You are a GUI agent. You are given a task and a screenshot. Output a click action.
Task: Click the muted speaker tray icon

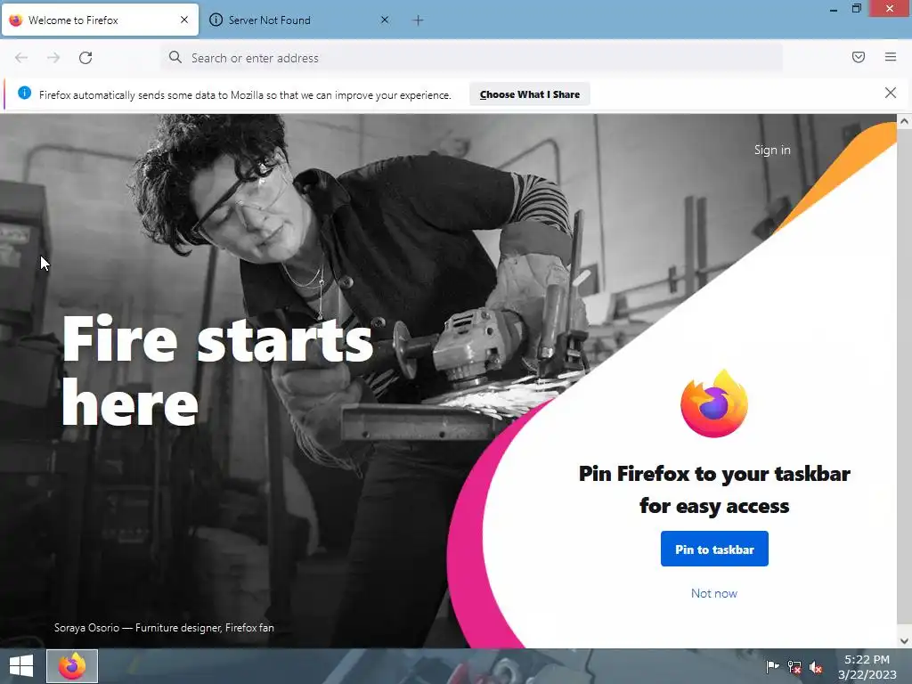(816, 667)
